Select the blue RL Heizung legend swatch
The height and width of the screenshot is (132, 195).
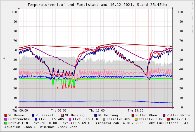click(x=96, y=115)
